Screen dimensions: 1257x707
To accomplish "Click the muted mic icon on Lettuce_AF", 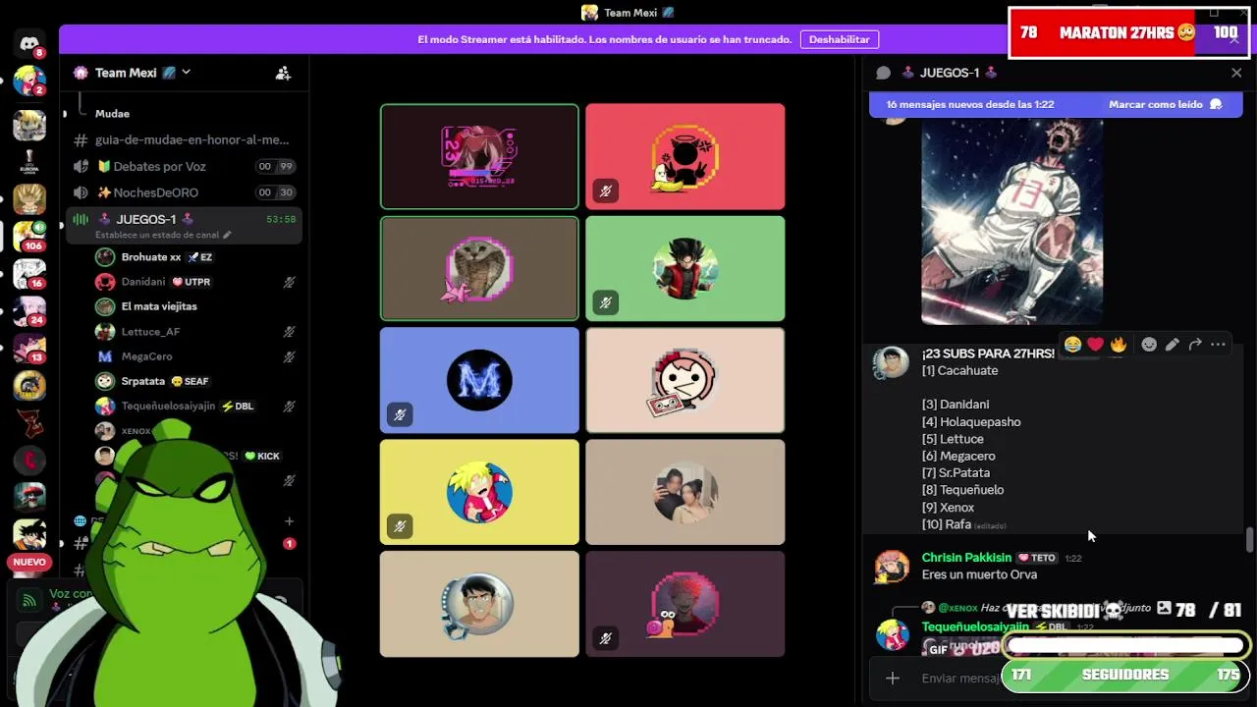I will click(x=289, y=332).
